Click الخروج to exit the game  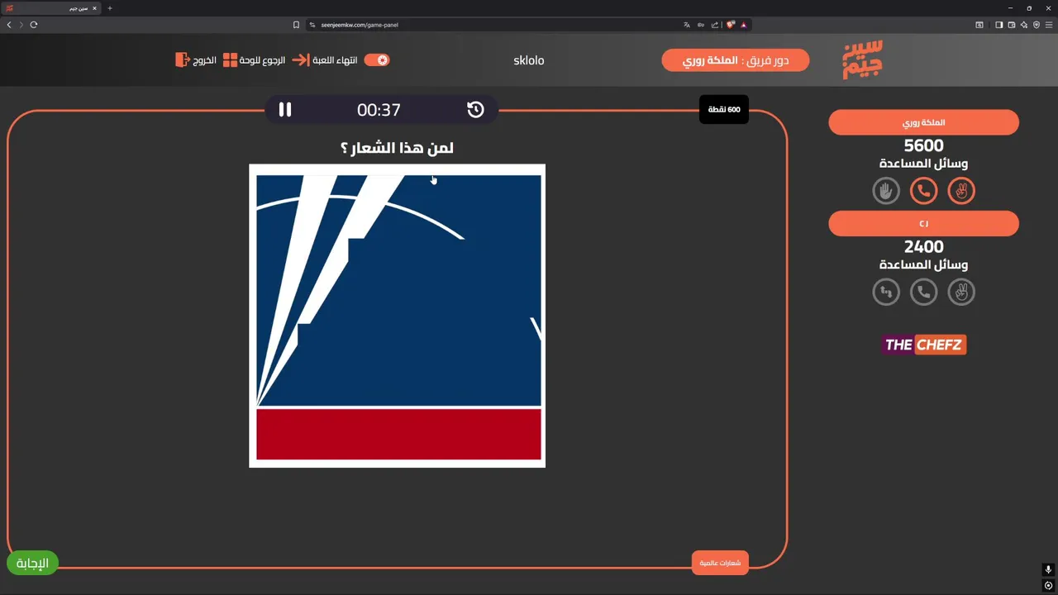pyautogui.click(x=196, y=60)
